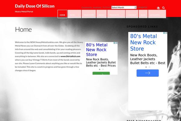This screenshot has width=181, height=121.
Task: Click the Heavy Metal Portal tagline
Action: pyautogui.click(x=24, y=11)
